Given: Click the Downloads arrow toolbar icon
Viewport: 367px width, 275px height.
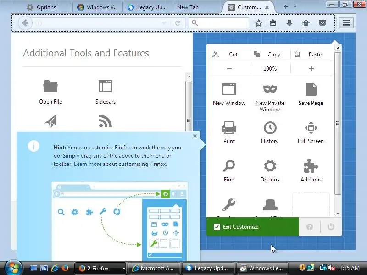Looking at the screenshot, I should point(289,23).
